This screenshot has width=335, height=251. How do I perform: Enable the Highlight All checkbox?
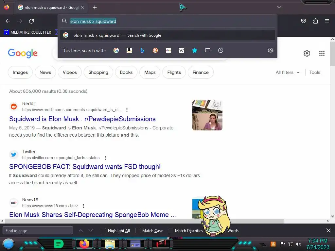point(103,230)
